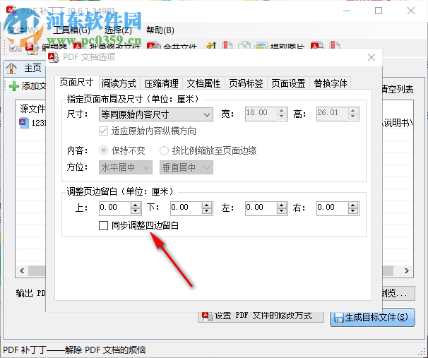Select 按比例缩放至页面边缘 radio button

(x=164, y=150)
